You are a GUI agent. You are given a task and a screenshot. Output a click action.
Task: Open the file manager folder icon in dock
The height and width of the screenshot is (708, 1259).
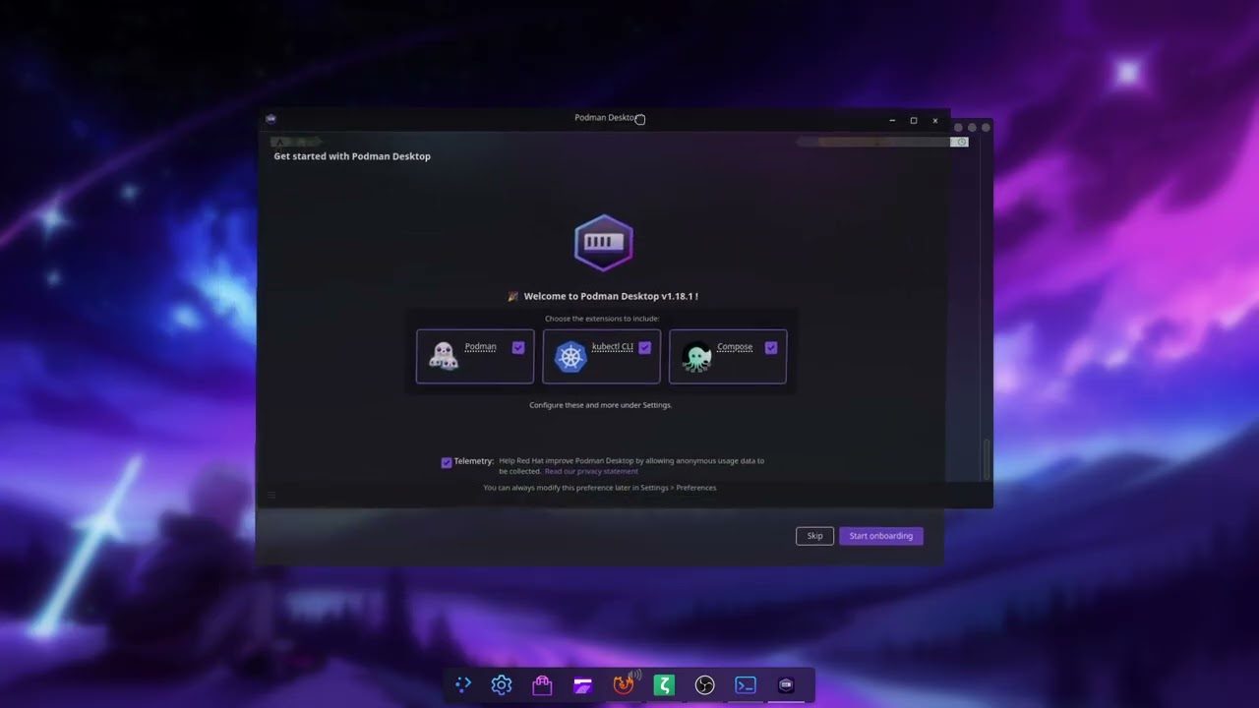pyautogui.click(x=582, y=685)
